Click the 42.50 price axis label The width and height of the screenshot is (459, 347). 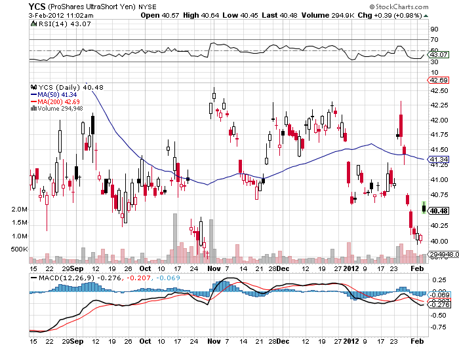[x=439, y=90]
